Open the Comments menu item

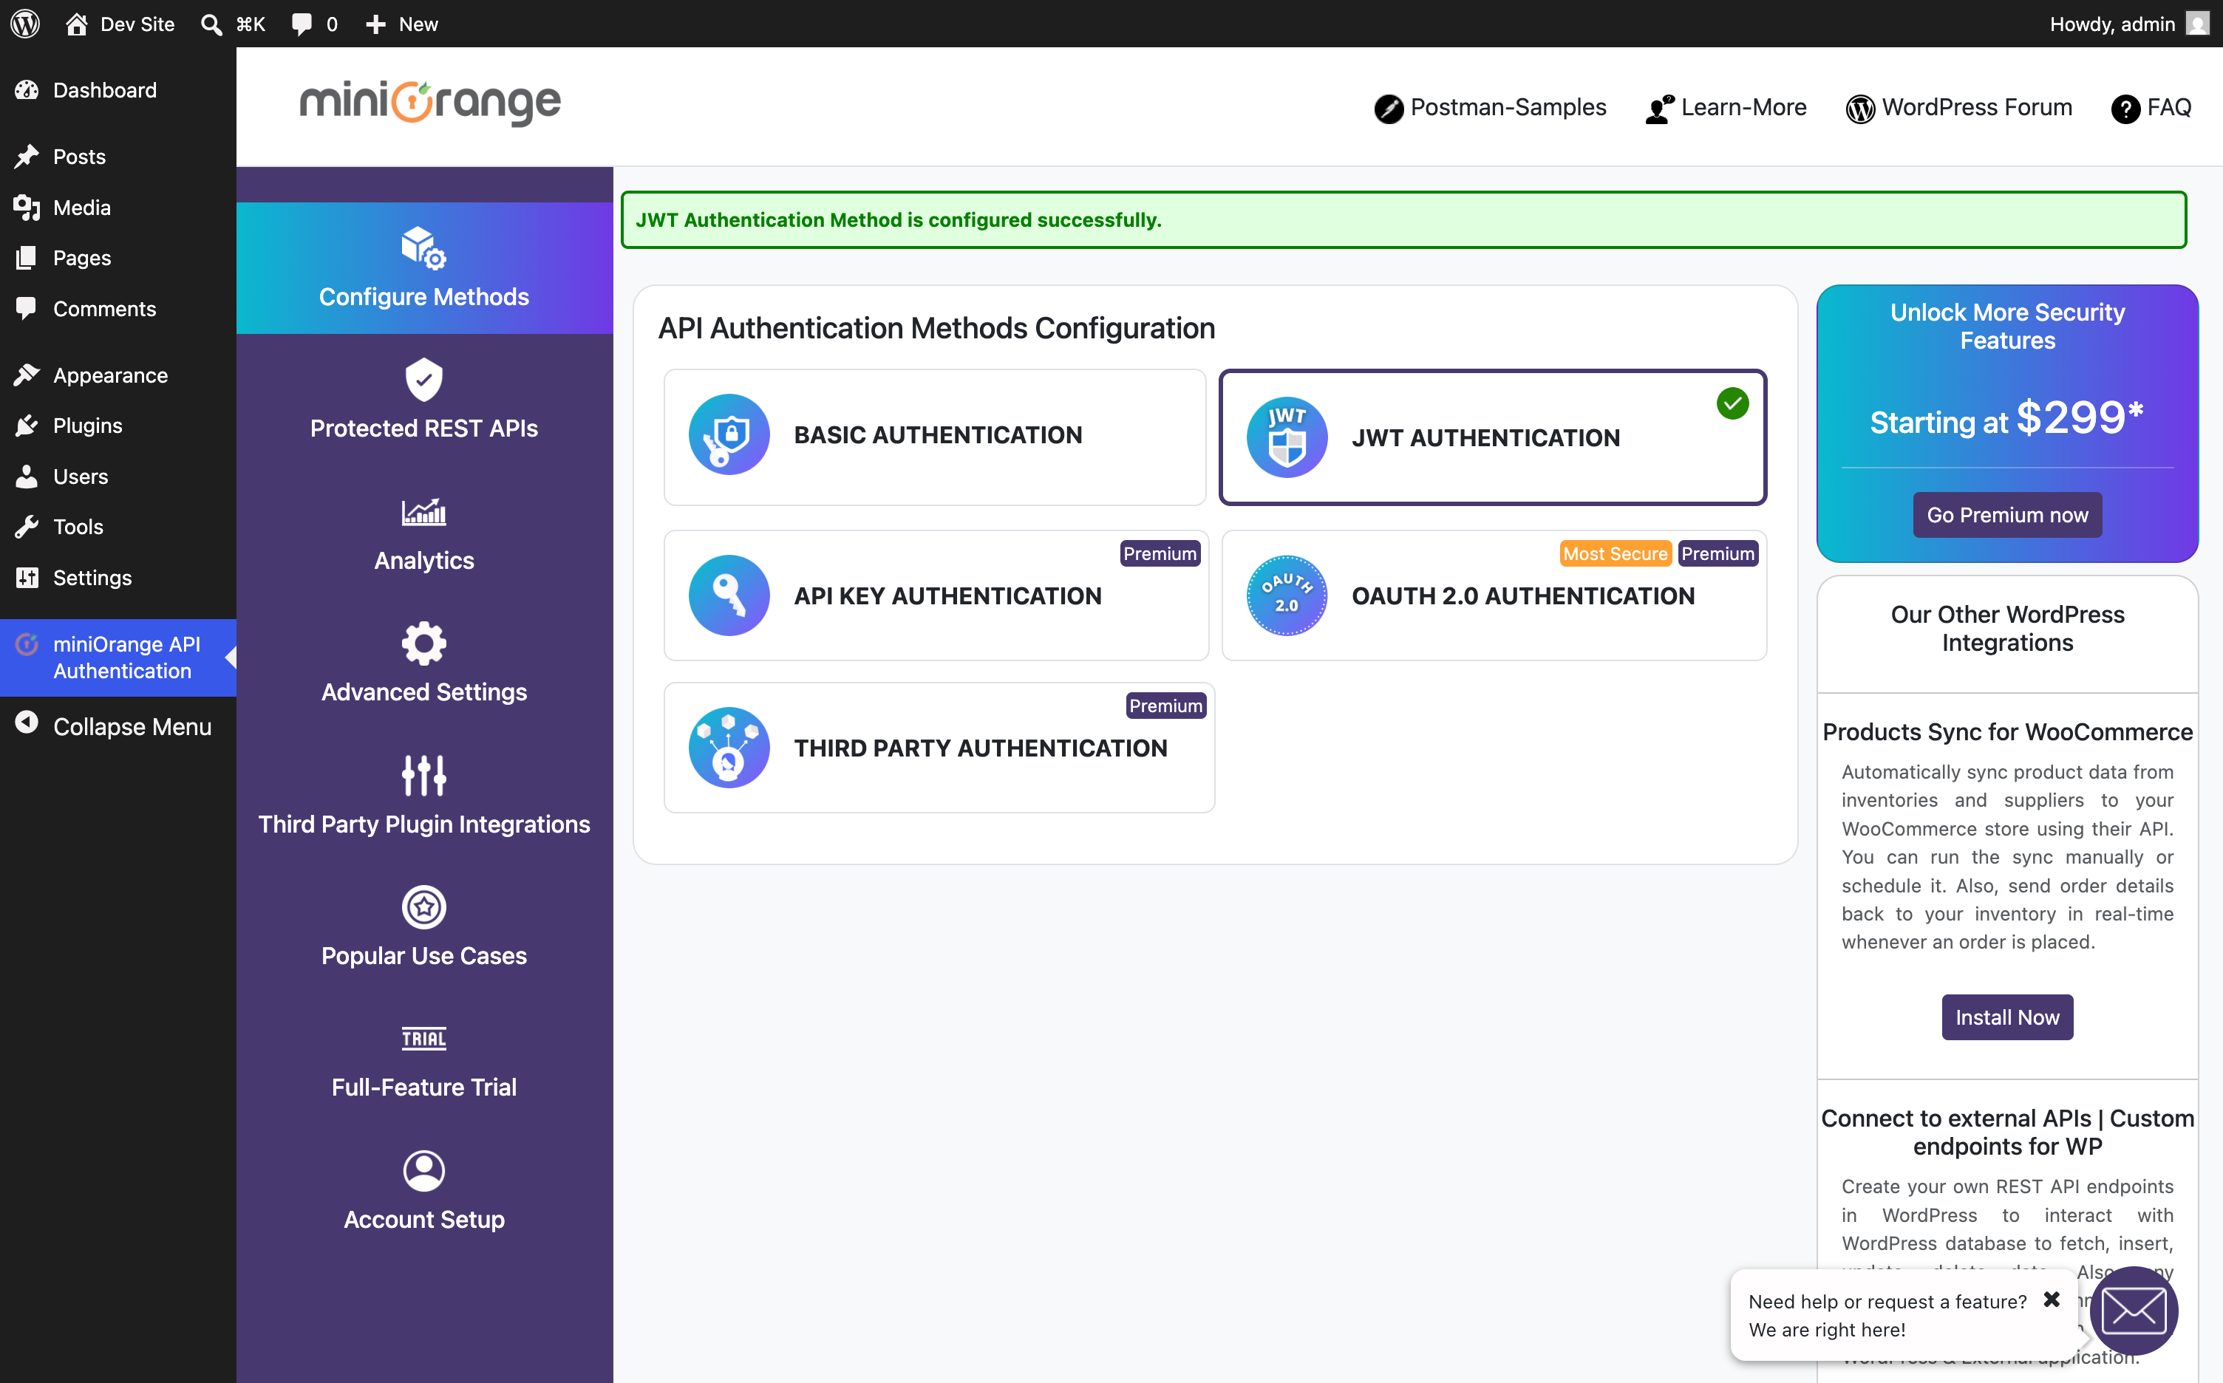118,309
